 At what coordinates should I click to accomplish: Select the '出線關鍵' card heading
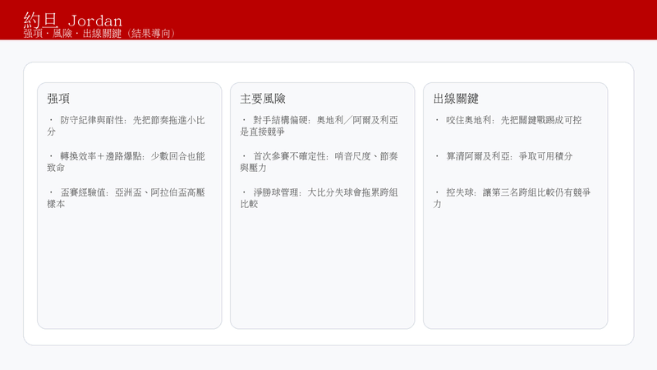456,99
